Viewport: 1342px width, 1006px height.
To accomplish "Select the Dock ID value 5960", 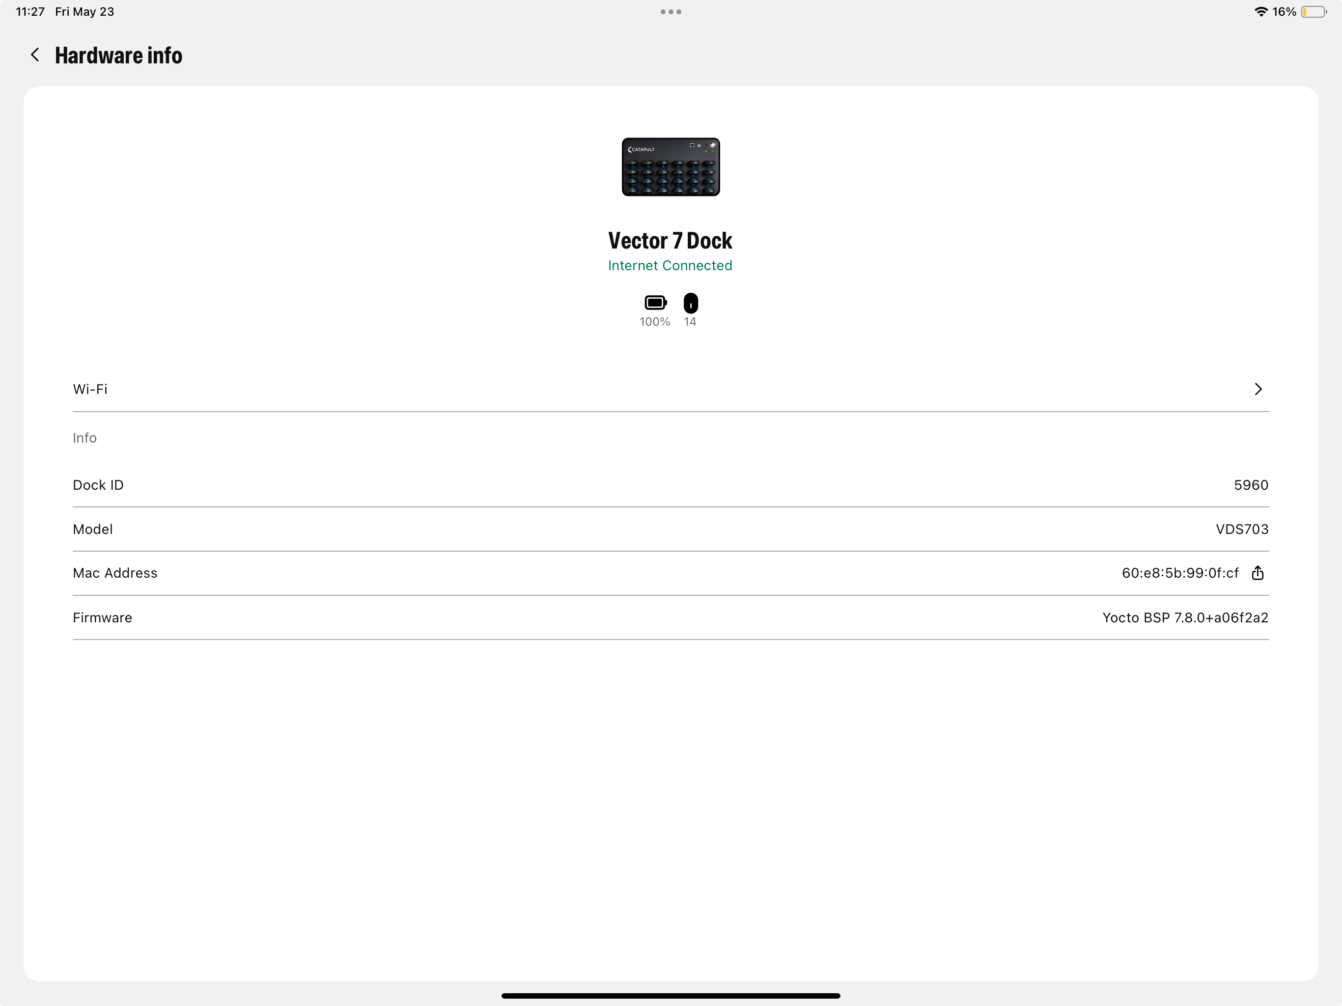I will coord(1251,485).
